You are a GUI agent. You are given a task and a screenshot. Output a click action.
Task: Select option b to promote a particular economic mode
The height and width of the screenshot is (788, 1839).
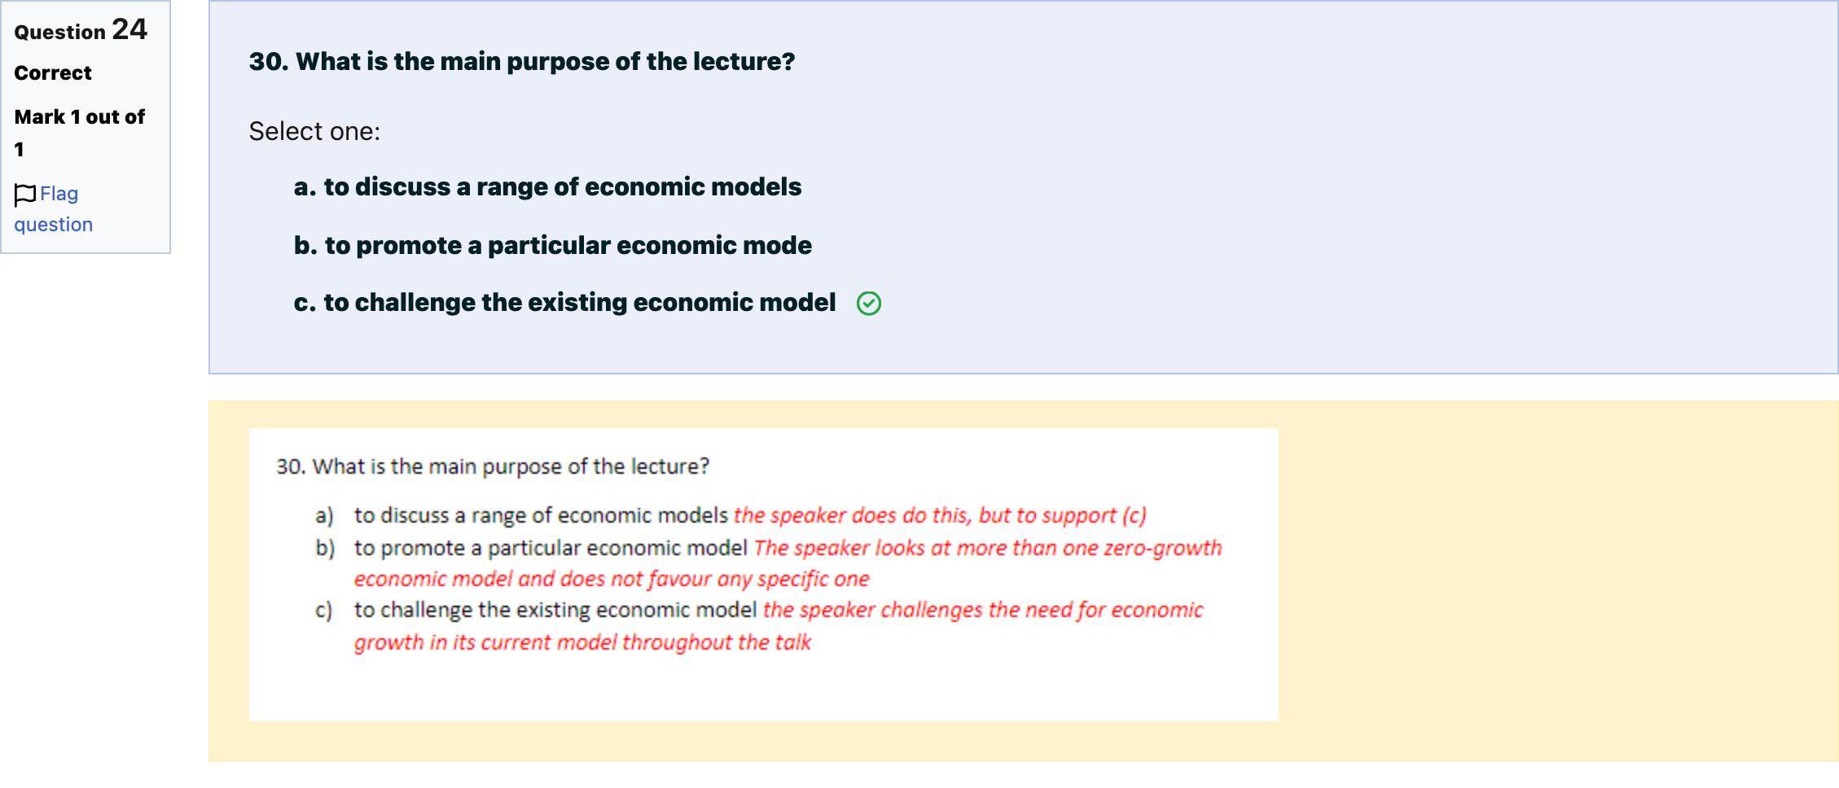coord(552,246)
